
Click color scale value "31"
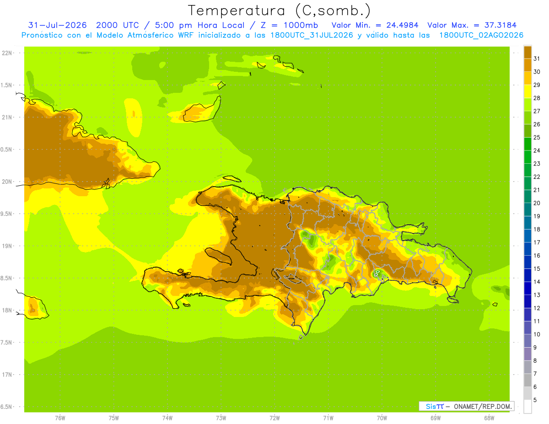[537, 59]
